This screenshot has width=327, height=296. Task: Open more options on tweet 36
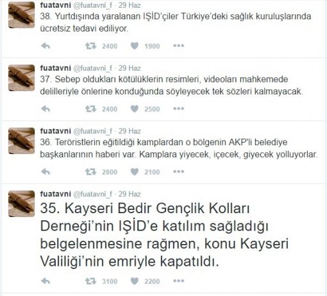point(179,171)
